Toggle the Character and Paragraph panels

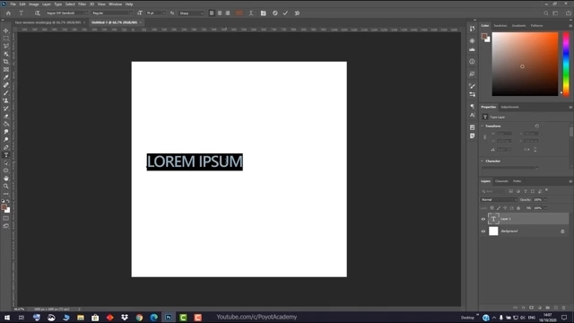(x=263, y=13)
